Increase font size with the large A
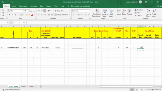Viewport: 162px width, 91px height. 31,11
